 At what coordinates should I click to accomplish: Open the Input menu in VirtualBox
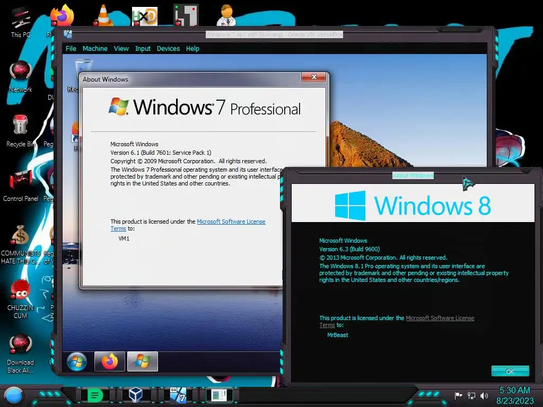point(143,48)
